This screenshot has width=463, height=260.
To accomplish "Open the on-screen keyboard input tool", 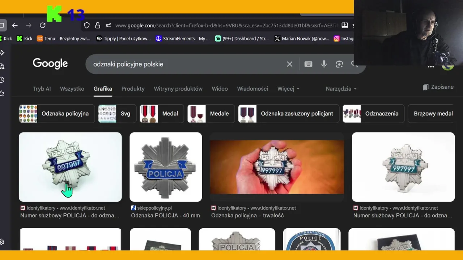I will click(308, 64).
